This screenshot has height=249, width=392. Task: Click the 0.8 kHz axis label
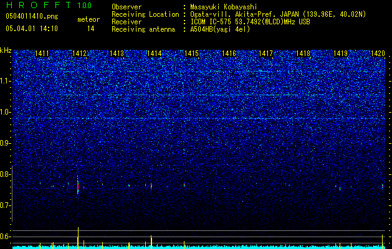pos(6,174)
